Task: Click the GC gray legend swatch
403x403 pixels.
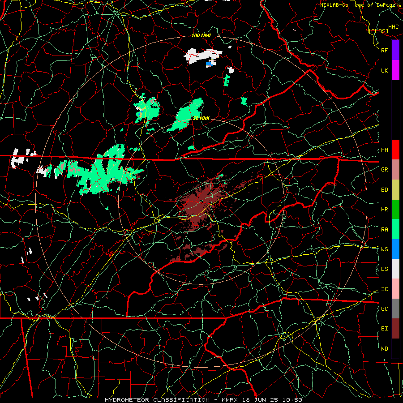Action: click(x=395, y=309)
